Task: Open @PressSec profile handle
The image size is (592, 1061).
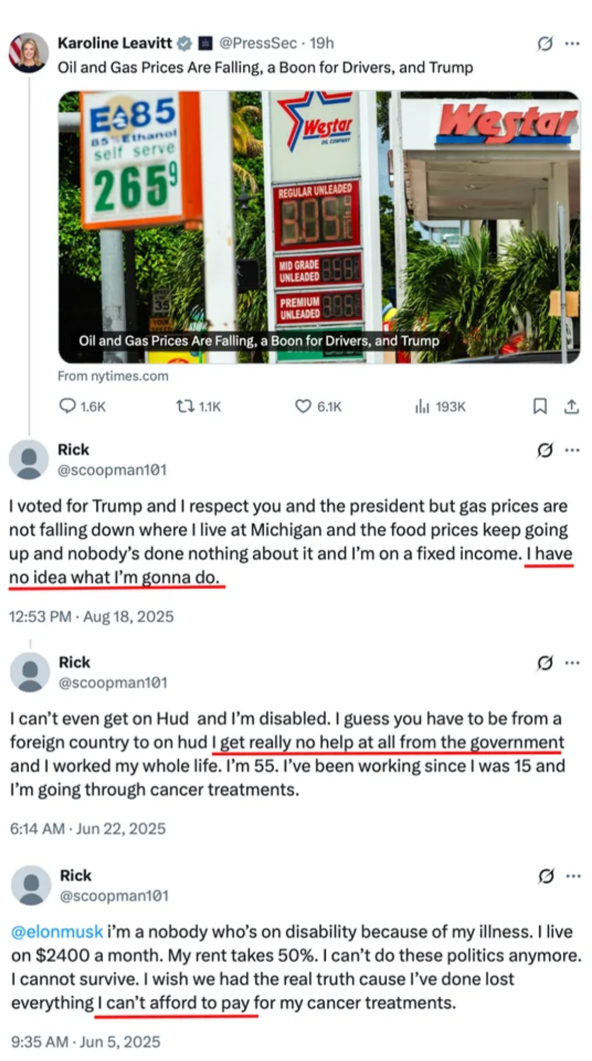Action: [x=258, y=43]
